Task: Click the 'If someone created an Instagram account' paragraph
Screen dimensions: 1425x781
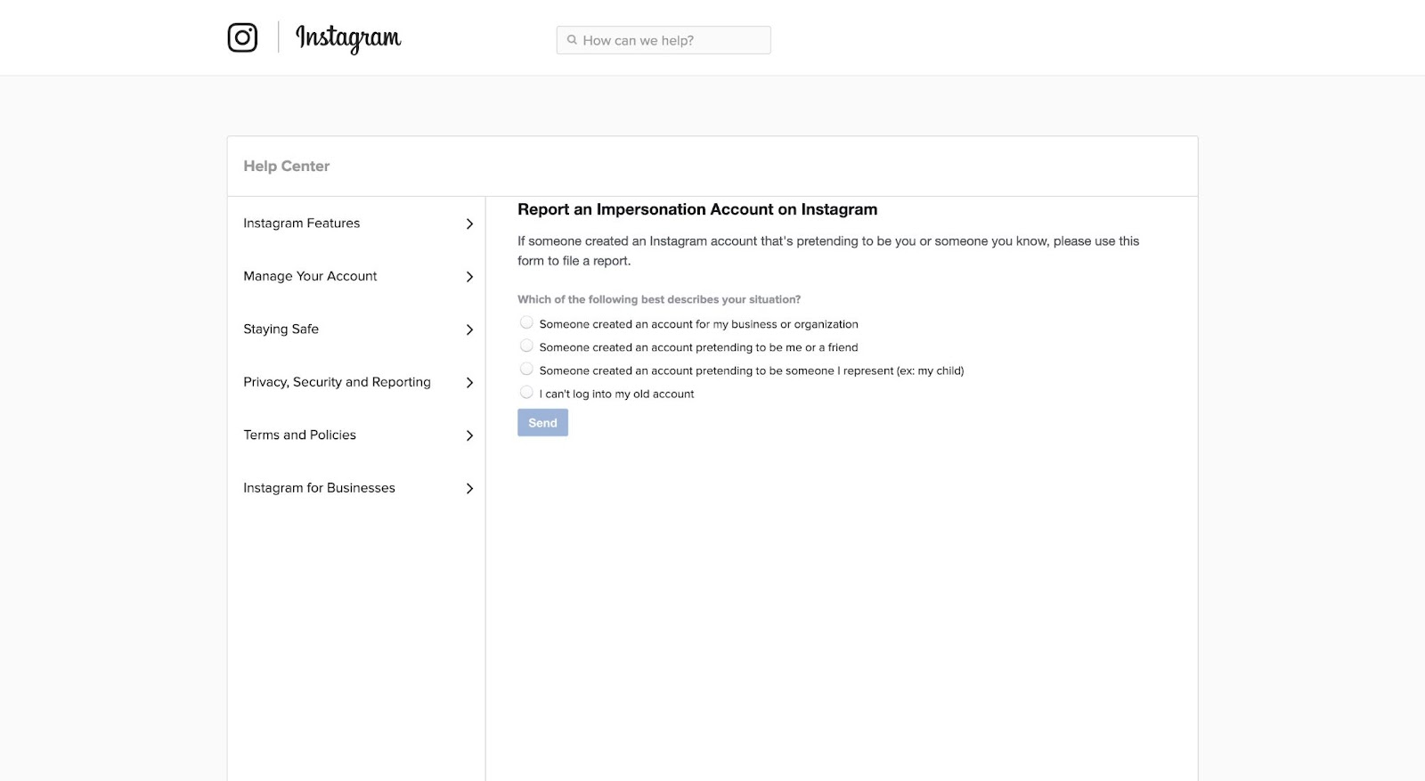Action: tap(828, 251)
